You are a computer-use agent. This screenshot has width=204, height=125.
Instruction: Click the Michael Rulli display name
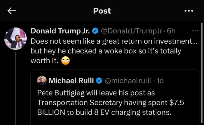pos(71,81)
